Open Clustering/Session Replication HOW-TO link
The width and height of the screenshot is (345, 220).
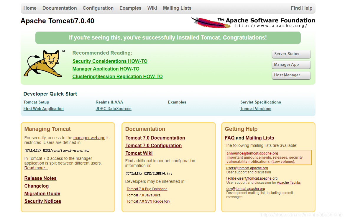(117, 77)
